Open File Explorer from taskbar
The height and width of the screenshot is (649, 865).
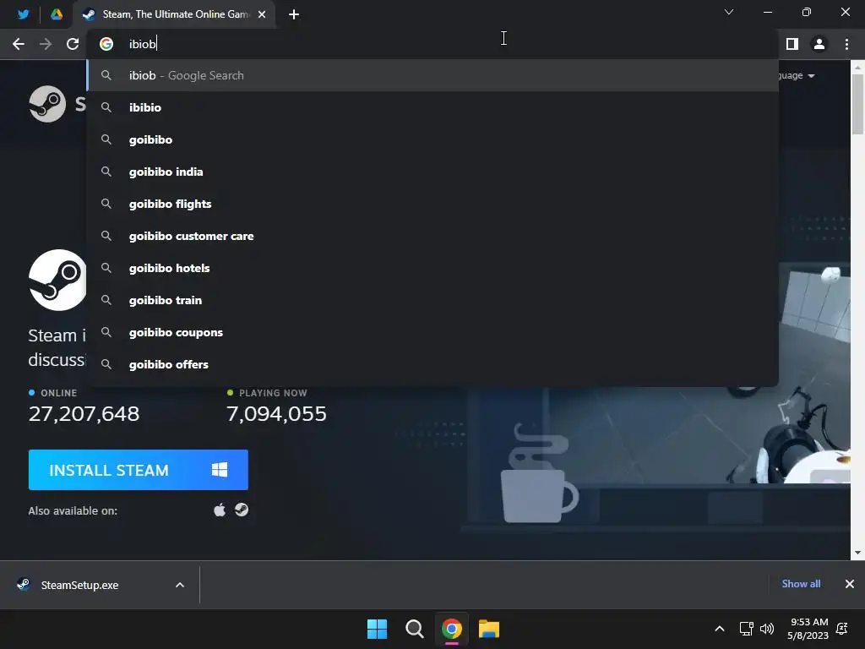tap(489, 629)
